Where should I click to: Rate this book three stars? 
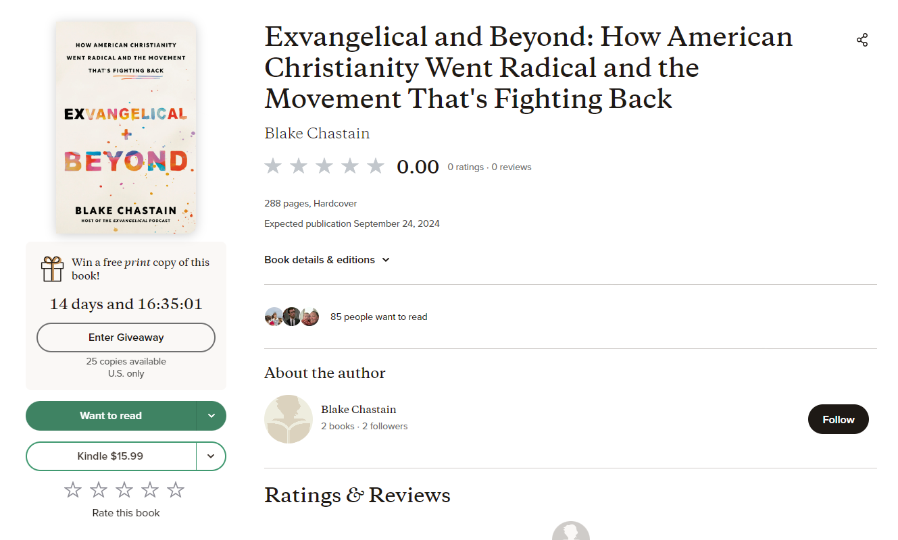(124, 490)
